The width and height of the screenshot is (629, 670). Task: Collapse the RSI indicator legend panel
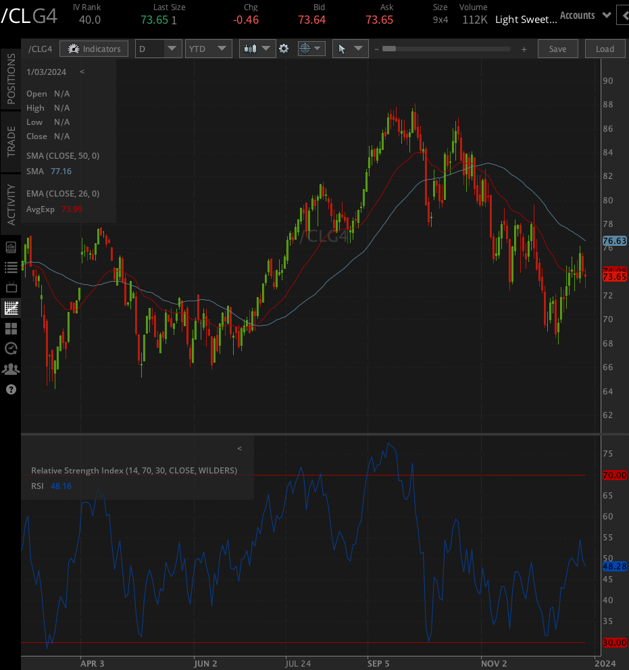(239, 448)
